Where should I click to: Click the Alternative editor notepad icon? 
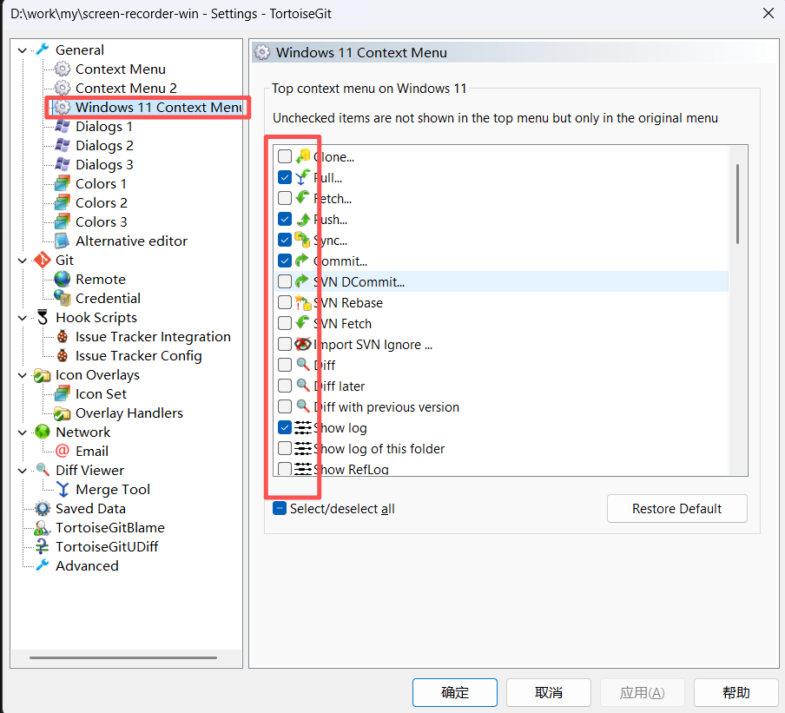(62, 241)
